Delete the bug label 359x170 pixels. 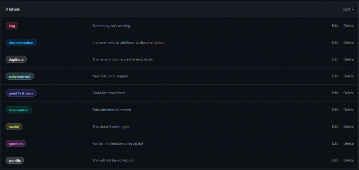click(348, 26)
